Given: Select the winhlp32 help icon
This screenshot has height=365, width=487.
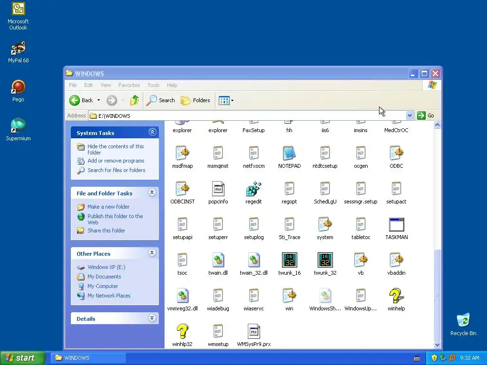Looking at the screenshot, I should coord(182,331).
